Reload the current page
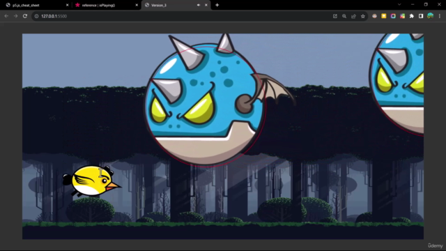 25,16
